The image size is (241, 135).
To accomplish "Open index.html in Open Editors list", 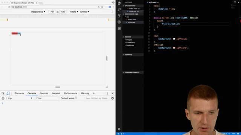I will click(x=133, y=9).
